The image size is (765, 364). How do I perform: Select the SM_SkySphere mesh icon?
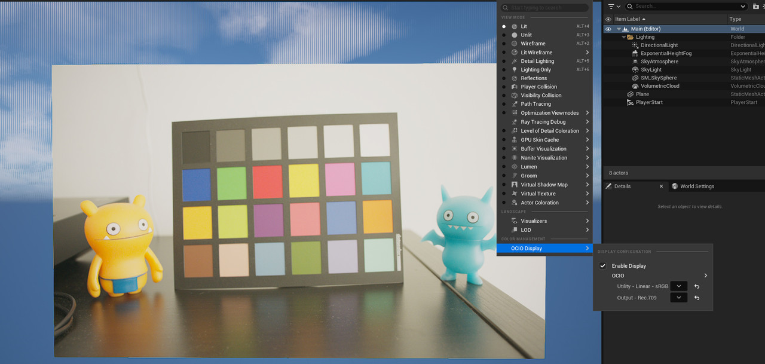(x=635, y=78)
